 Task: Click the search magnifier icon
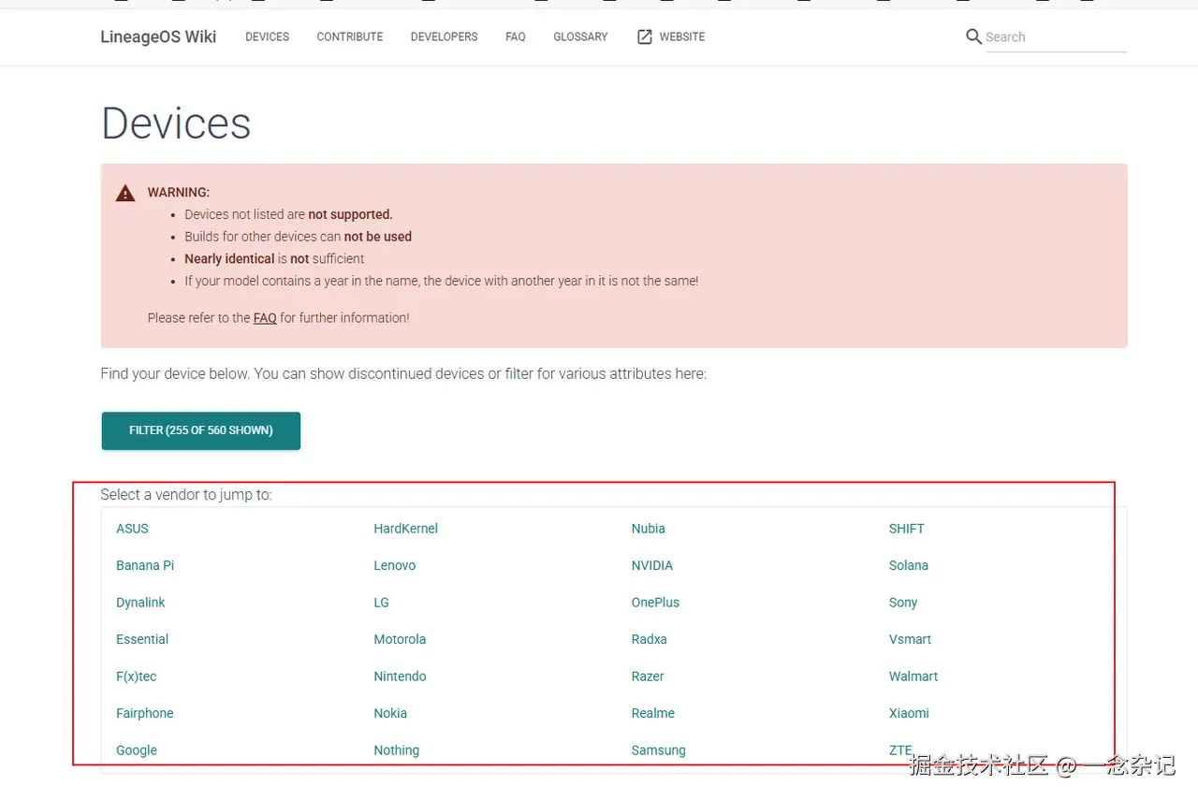pos(973,36)
